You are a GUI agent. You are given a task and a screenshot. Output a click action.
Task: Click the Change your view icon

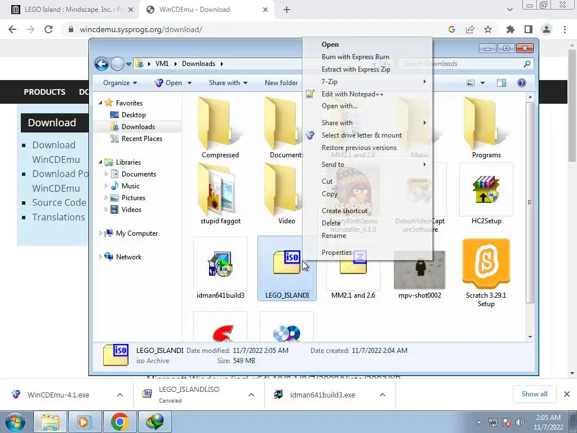(x=471, y=83)
